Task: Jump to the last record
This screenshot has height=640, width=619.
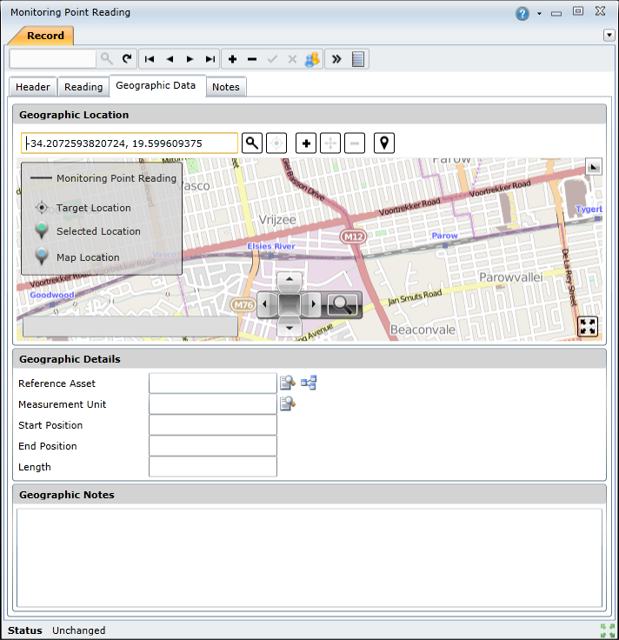Action: (x=210, y=59)
